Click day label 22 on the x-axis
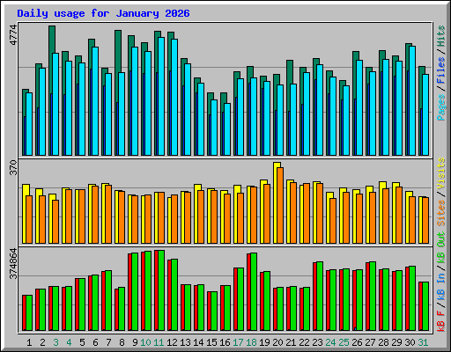 [x=304, y=342]
